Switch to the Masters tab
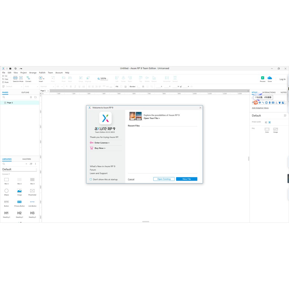 point(27,159)
